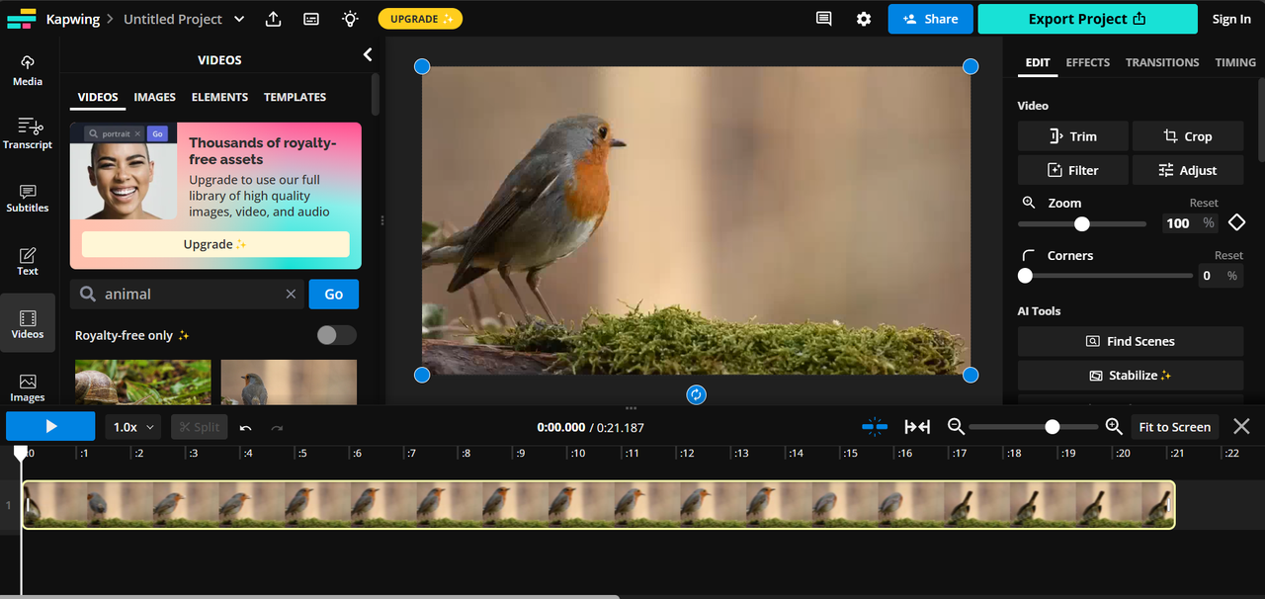The image size is (1265, 599).
Task: Switch to the EFFECTS tab
Action: click(1088, 62)
